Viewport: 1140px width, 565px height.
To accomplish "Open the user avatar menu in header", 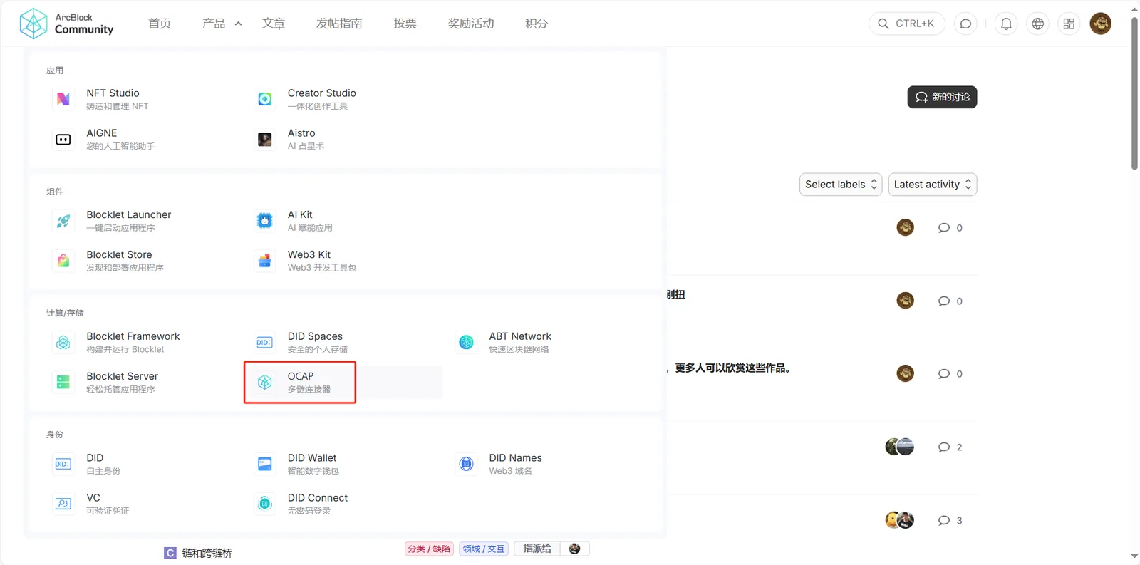I will [x=1100, y=24].
